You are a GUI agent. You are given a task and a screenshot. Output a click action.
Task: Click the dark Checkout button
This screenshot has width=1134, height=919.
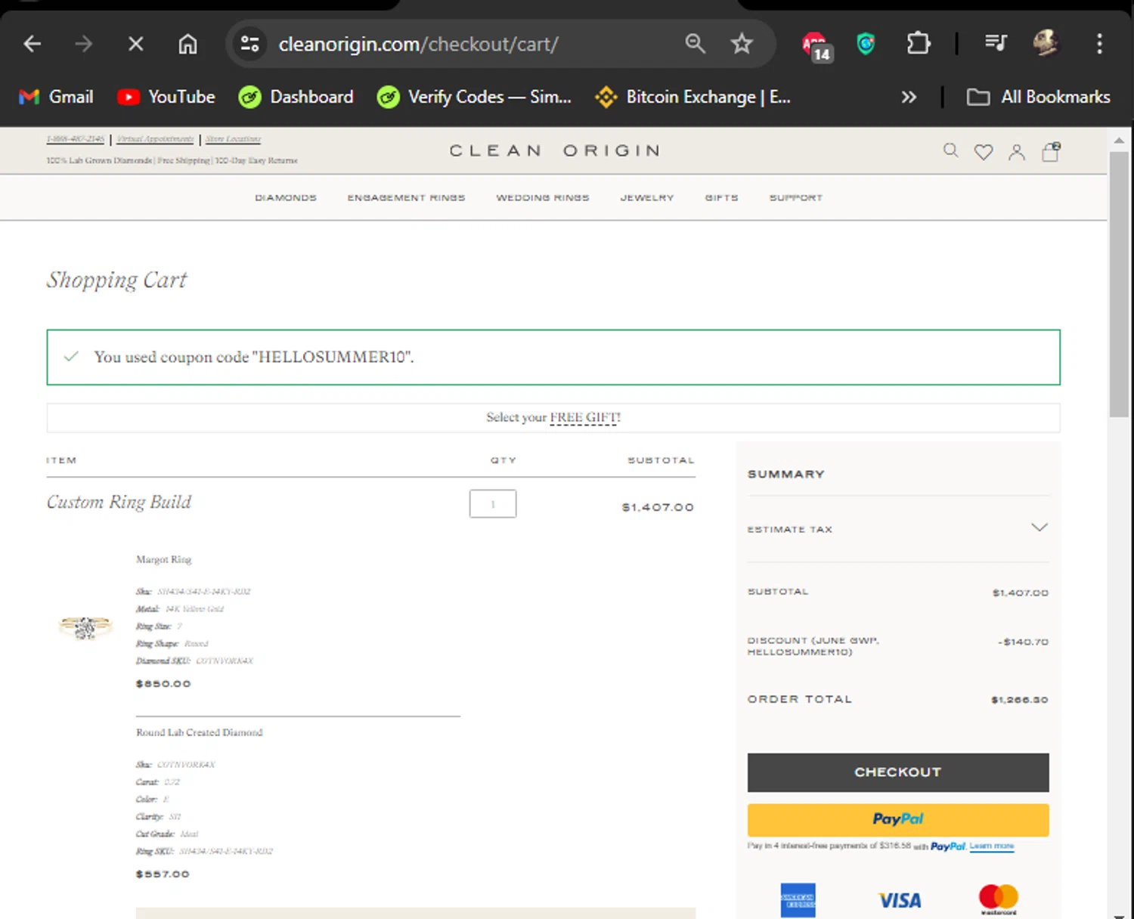coord(897,772)
